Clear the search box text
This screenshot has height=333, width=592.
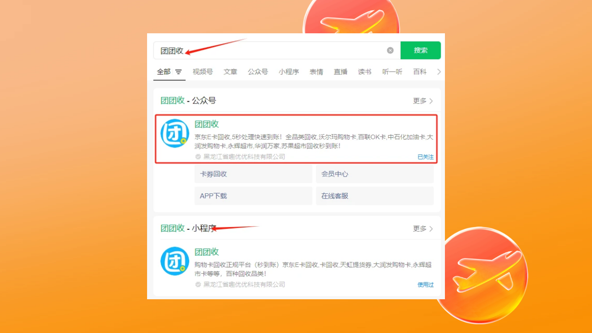(390, 50)
